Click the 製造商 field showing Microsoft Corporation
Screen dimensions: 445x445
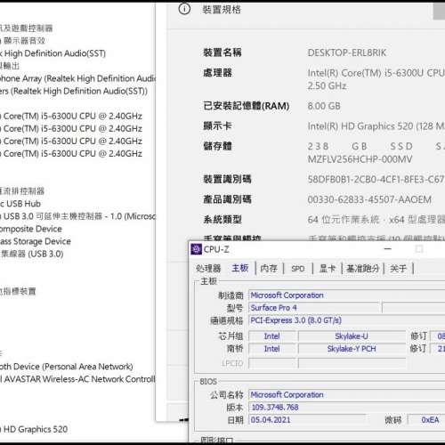tap(346, 295)
